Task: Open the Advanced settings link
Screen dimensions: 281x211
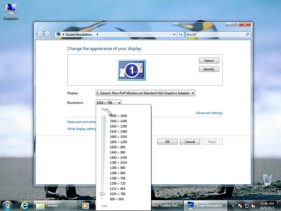Action: point(209,113)
